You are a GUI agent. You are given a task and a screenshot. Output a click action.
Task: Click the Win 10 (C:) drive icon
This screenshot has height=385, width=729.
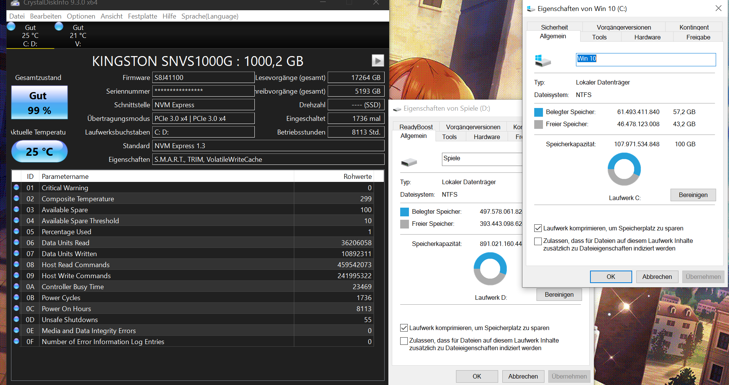coord(543,61)
